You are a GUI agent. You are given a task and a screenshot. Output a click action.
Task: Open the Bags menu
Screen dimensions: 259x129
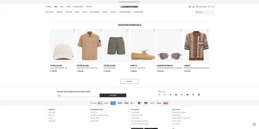77,12
